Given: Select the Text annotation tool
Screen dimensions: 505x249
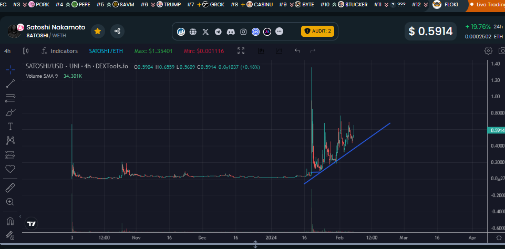Looking at the screenshot, I should 11,126.
